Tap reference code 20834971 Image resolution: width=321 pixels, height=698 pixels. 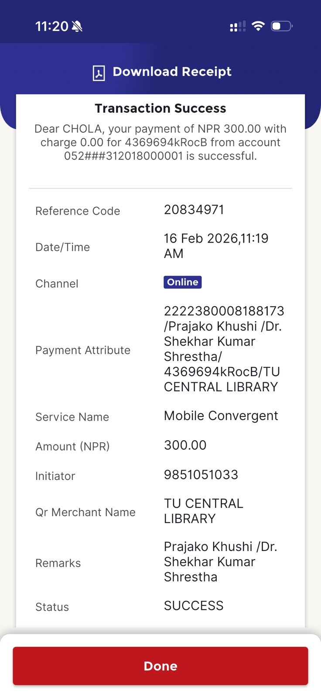pos(194,210)
